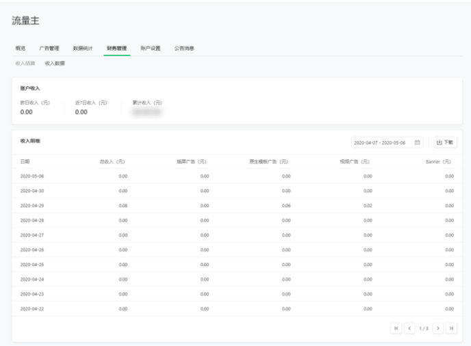Open the date range 2020-04-07 - 2020-05-06 picker
This screenshot has height=346, width=471.
click(383, 142)
